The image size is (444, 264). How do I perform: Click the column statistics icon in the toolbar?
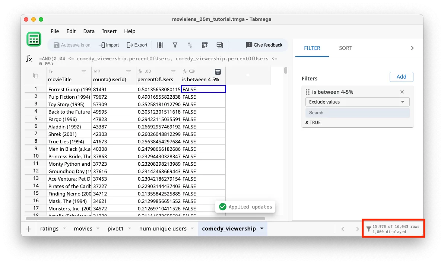click(160, 45)
